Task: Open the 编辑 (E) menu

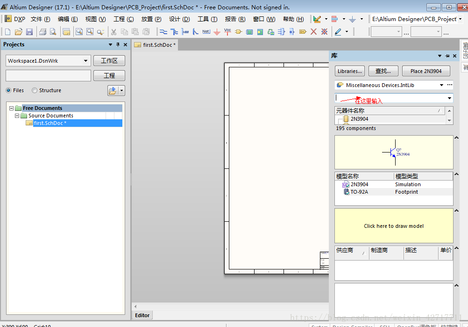Action: click(68, 19)
